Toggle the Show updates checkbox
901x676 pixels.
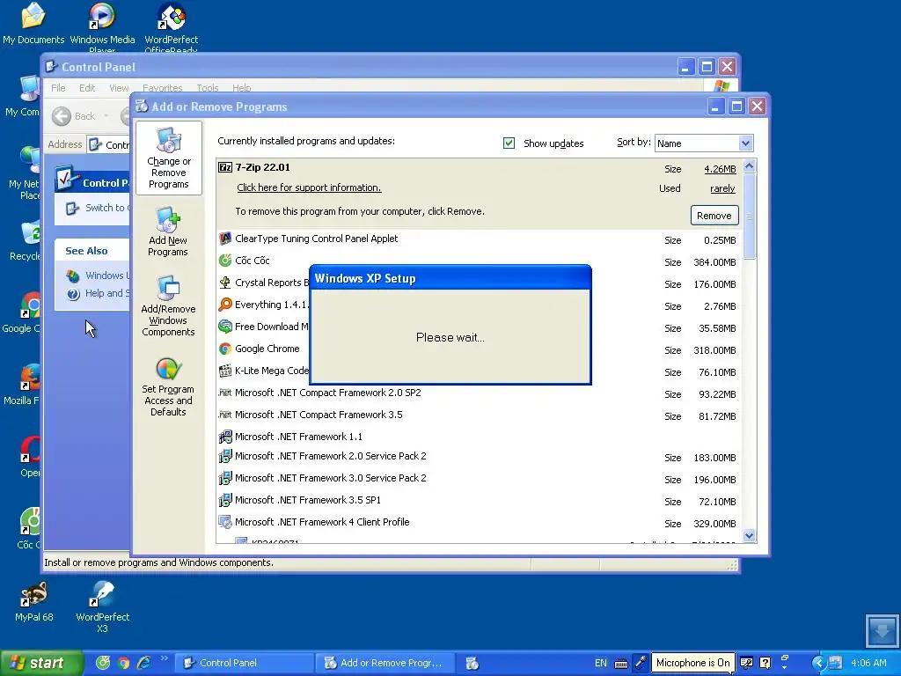point(509,143)
